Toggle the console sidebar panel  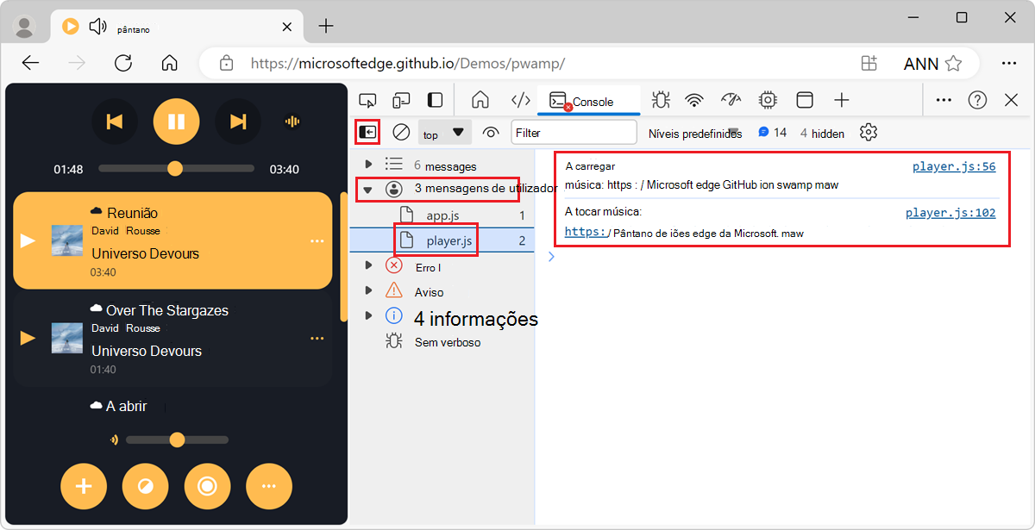point(368,132)
